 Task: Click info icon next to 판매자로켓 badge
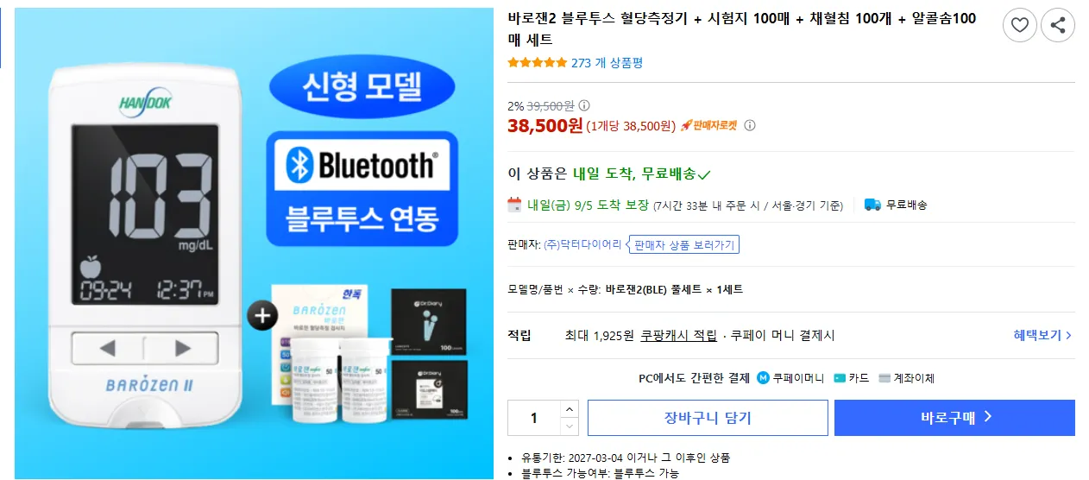(x=750, y=125)
